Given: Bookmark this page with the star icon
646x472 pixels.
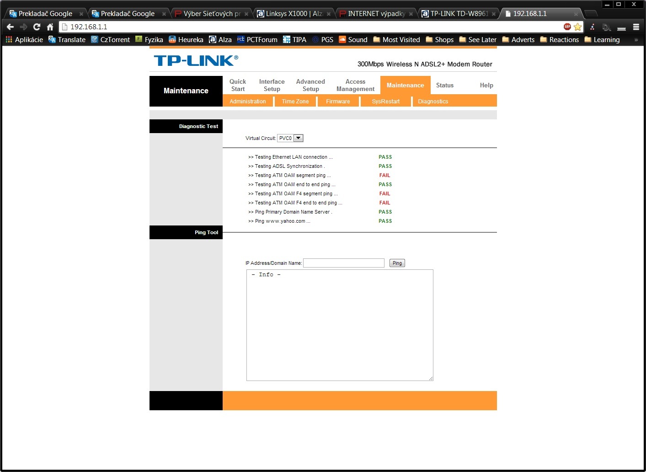Looking at the screenshot, I should [x=578, y=27].
